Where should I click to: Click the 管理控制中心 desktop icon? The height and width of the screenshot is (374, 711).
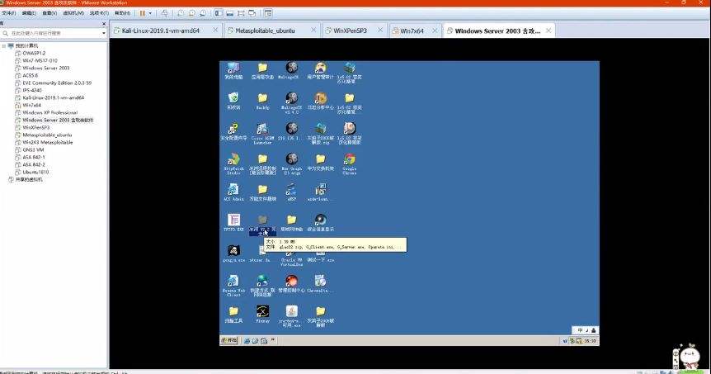pyautogui.click(x=291, y=284)
